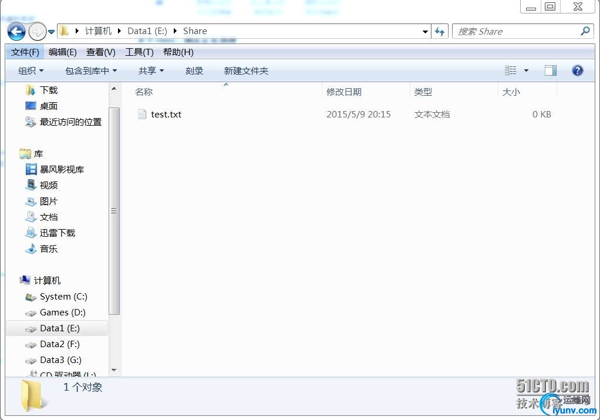The width and height of the screenshot is (600, 420).
Task: Click the change view icon
Action: 510,70
